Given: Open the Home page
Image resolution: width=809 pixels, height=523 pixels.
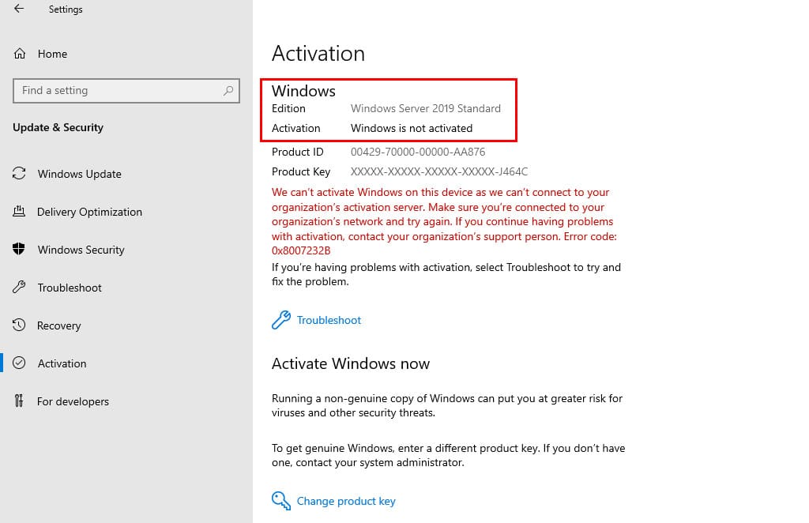Looking at the screenshot, I should pos(52,54).
